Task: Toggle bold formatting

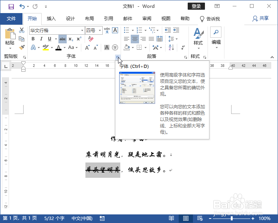Action: [33, 39]
